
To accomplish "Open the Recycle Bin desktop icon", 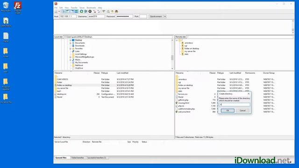I will (6, 7).
